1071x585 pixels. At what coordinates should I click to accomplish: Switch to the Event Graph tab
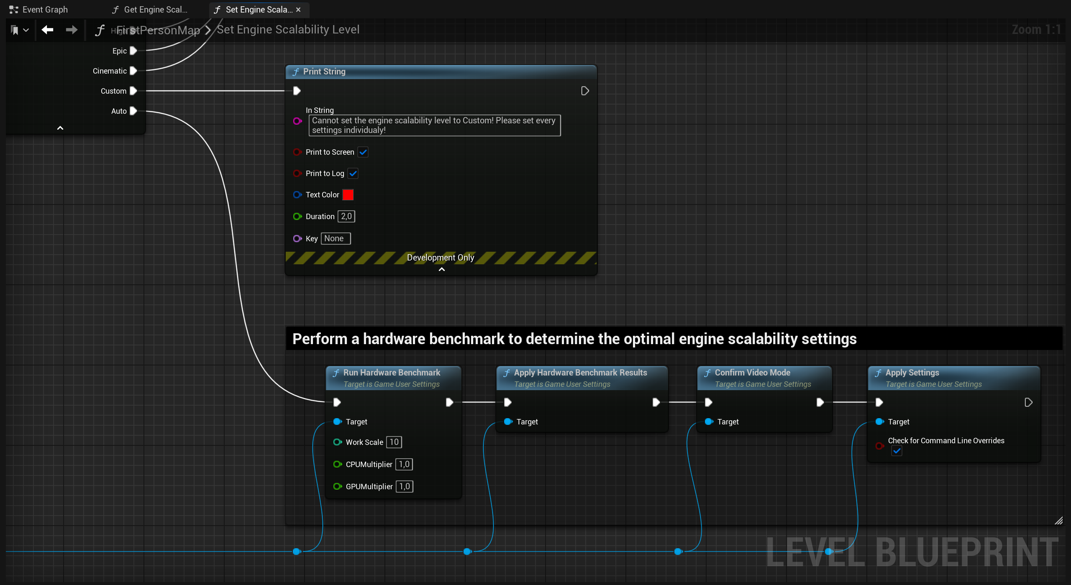point(44,9)
